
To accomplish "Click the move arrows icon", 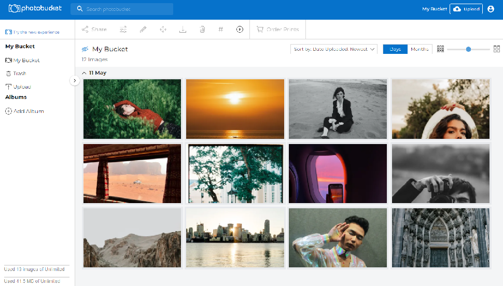I will 163,29.
